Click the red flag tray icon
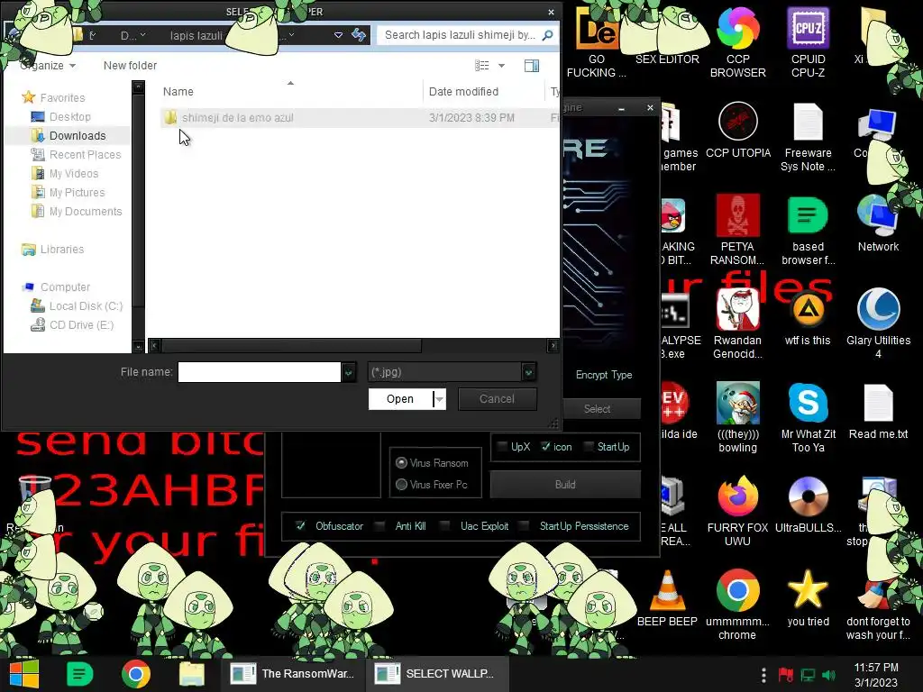The width and height of the screenshot is (923, 692). pyautogui.click(x=785, y=675)
